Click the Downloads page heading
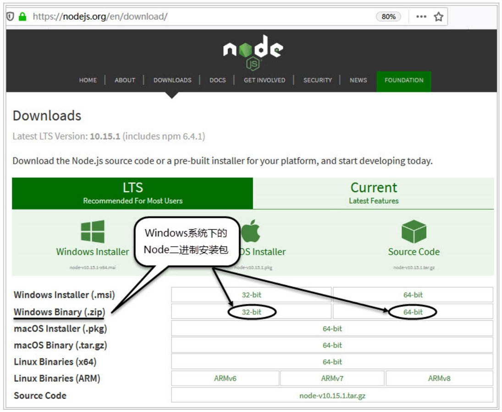The height and width of the screenshot is (412, 502). coord(47,116)
